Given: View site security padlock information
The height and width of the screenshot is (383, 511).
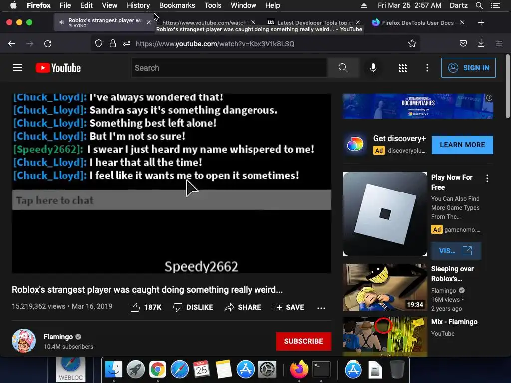Looking at the screenshot, I should (x=113, y=44).
